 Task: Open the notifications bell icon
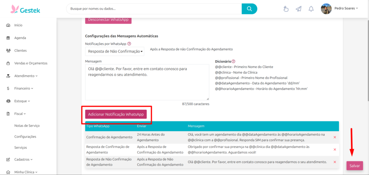click(x=311, y=9)
